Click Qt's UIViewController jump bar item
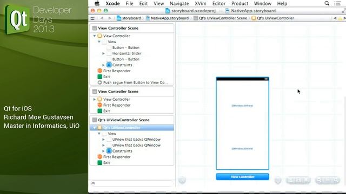The width and height of the screenshot is (346, 194). pyautogui.click(x=272, y=18)
